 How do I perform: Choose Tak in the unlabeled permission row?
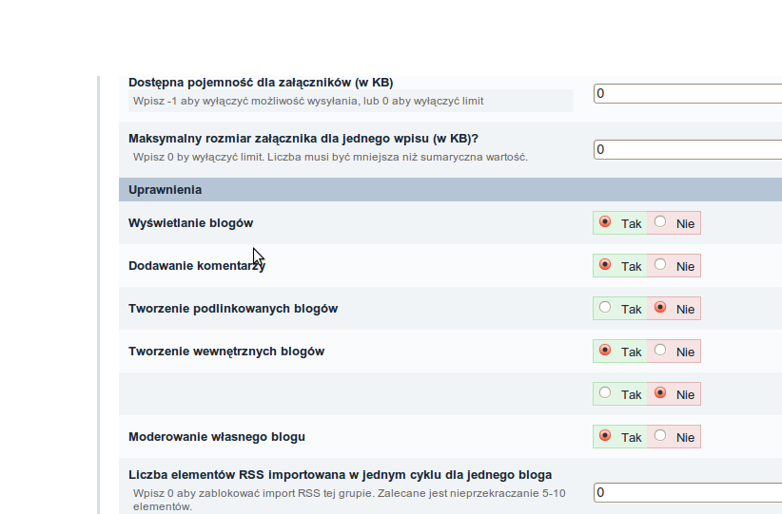point(605,393)
